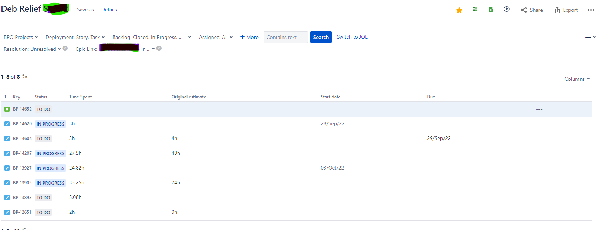
Task: Open the filter subscription clock icon
Action: 507,9
